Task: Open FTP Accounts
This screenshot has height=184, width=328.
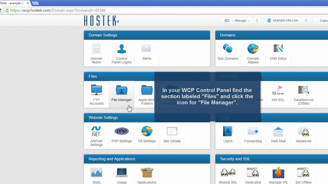Action: pos(96,95)
